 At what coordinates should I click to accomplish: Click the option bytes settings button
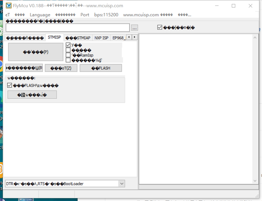[x=32, y=95]
